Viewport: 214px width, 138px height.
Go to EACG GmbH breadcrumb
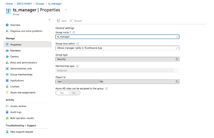click(24, 4)
